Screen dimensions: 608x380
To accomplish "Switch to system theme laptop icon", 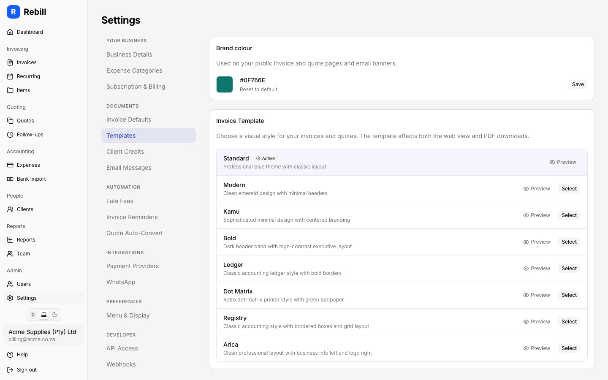I will 44,315.
